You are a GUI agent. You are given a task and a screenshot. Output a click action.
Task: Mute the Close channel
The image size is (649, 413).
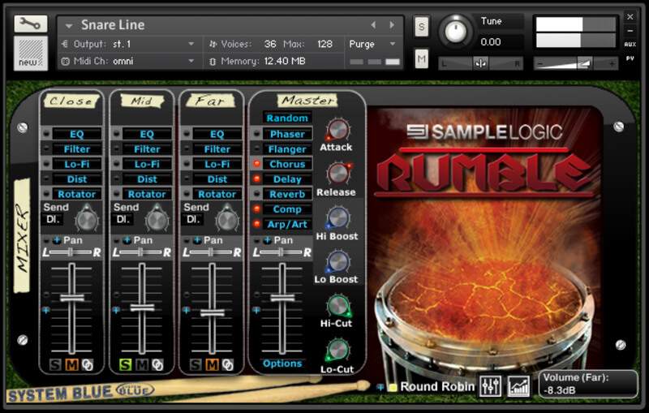tap(71, 364)
